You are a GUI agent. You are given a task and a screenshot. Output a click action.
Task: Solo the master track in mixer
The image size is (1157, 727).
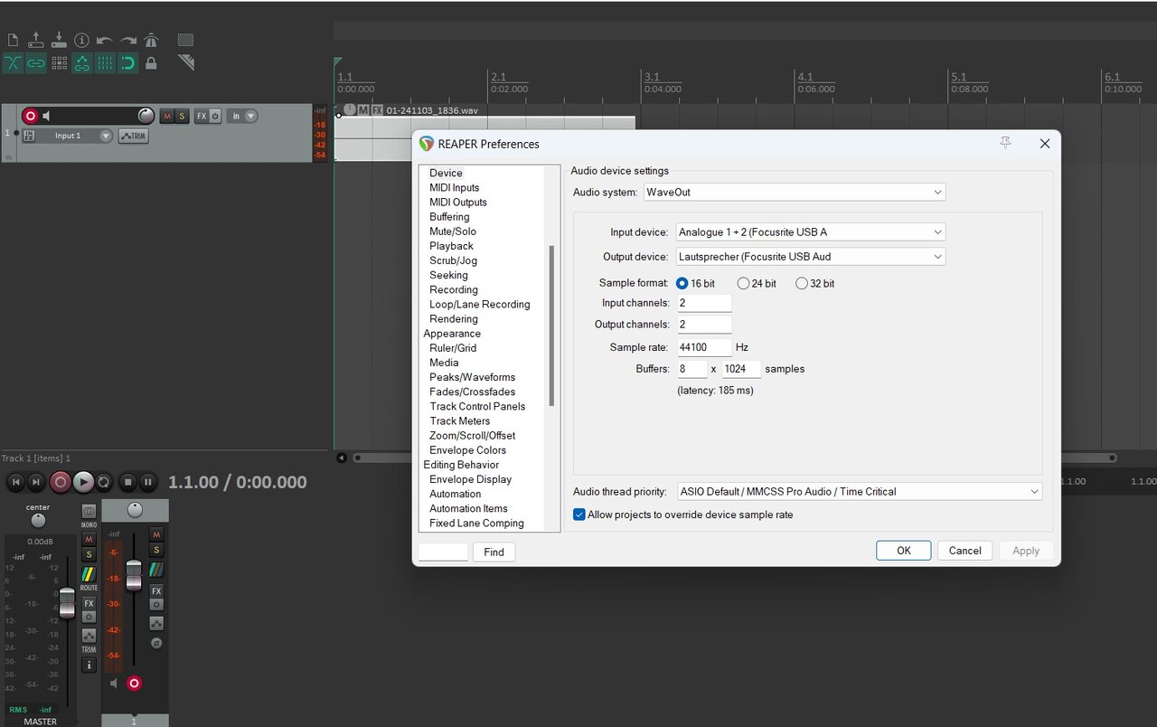coord(89,554)
